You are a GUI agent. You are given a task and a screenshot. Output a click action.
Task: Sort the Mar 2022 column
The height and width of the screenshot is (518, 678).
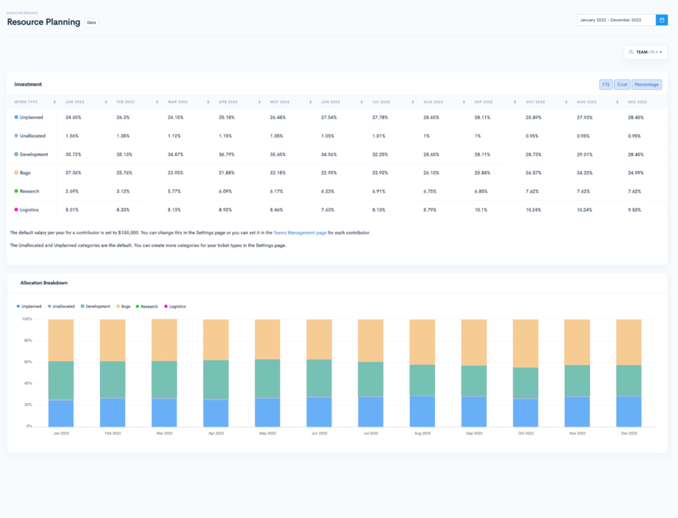point(208,103)
